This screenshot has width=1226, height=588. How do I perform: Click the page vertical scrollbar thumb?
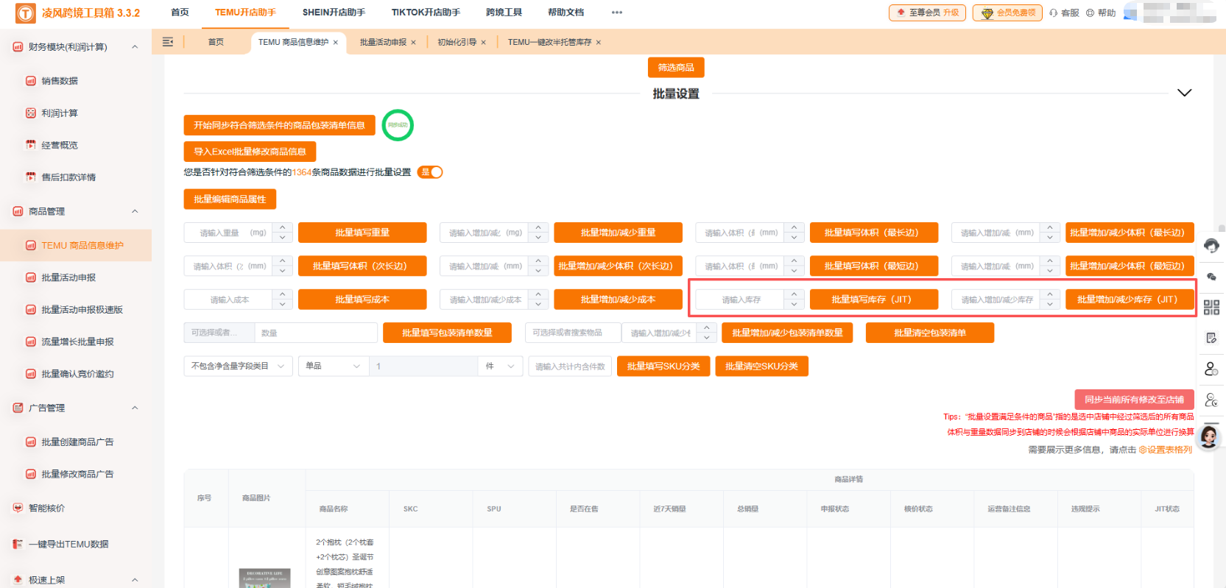1222,228
